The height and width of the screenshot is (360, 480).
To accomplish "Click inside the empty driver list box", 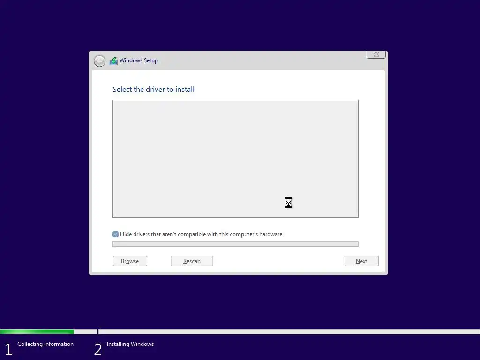I will 235,158.
